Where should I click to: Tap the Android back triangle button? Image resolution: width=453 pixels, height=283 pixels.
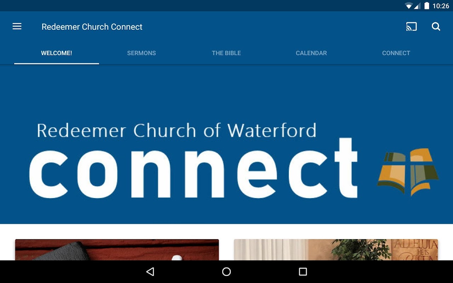tap(150, 272)
